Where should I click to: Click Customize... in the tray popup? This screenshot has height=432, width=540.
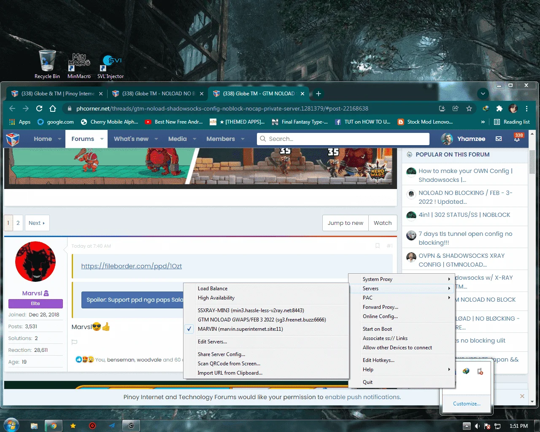click(467, 404)
